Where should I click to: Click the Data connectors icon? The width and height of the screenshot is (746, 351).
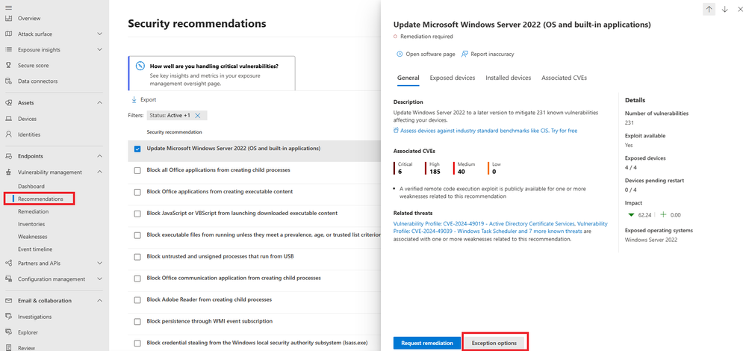pos(8,81)
